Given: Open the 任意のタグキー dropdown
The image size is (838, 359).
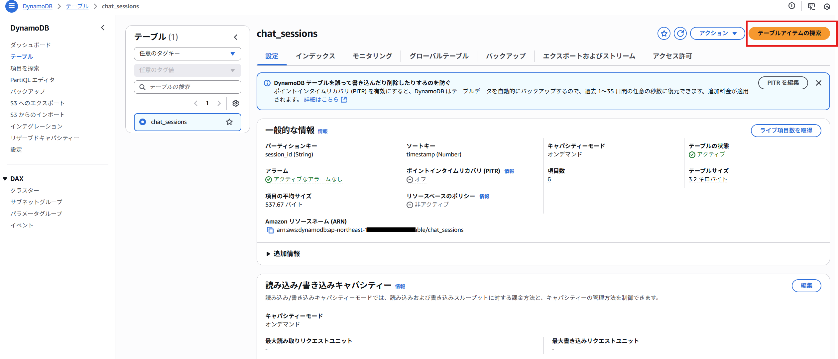Looking at the screenshot, I should click(x=187, y=53).
